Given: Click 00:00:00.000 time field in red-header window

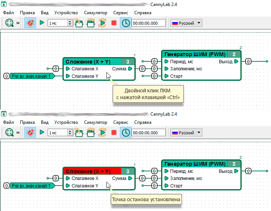Looking at the screenshot, I should 149,133.
